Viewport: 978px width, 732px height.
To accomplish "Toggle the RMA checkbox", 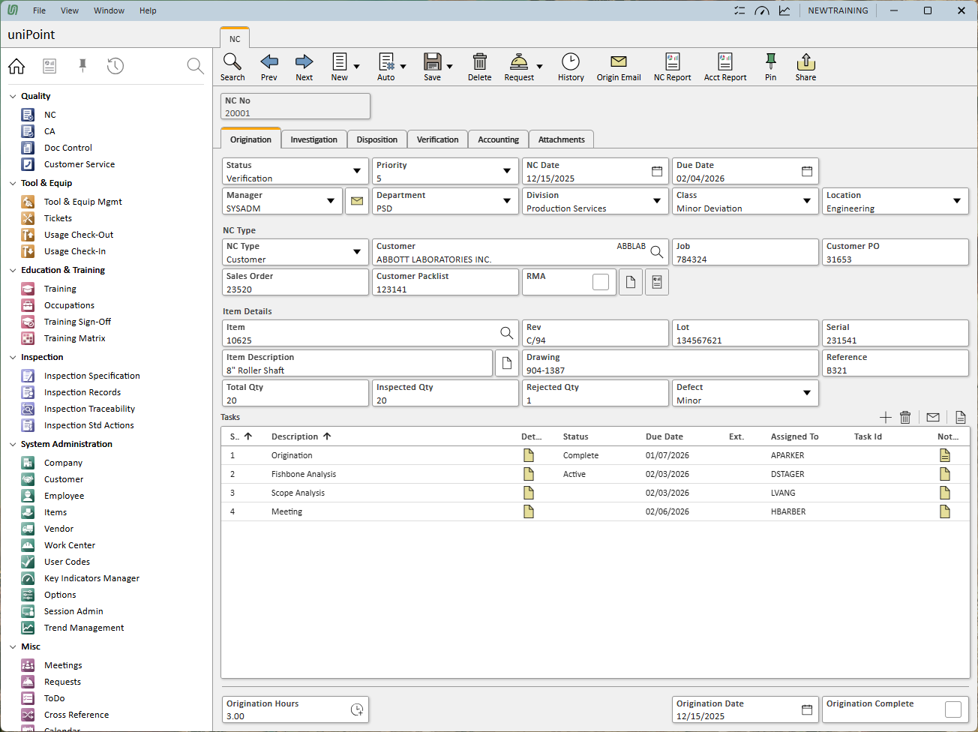I will [x=601, y=282].
